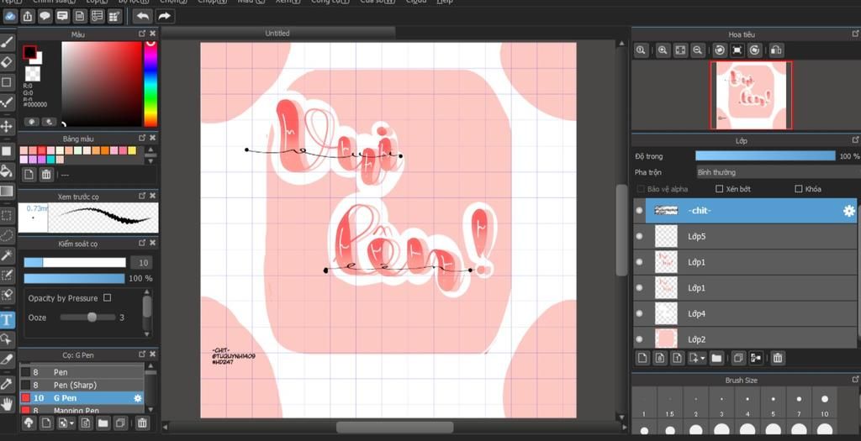Delete the selected layer with trash icon
This screenshot has width=861, height=441.
778,358
